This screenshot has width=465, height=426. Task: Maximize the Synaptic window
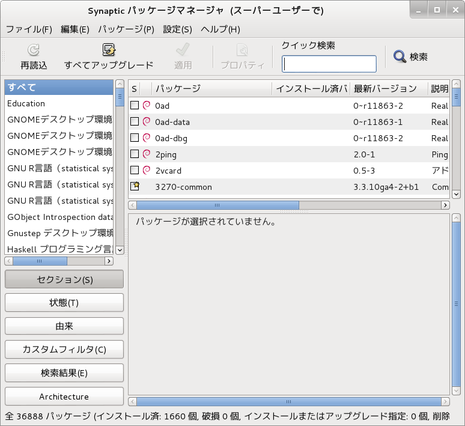pyautogui.click(x=437, y=10)
